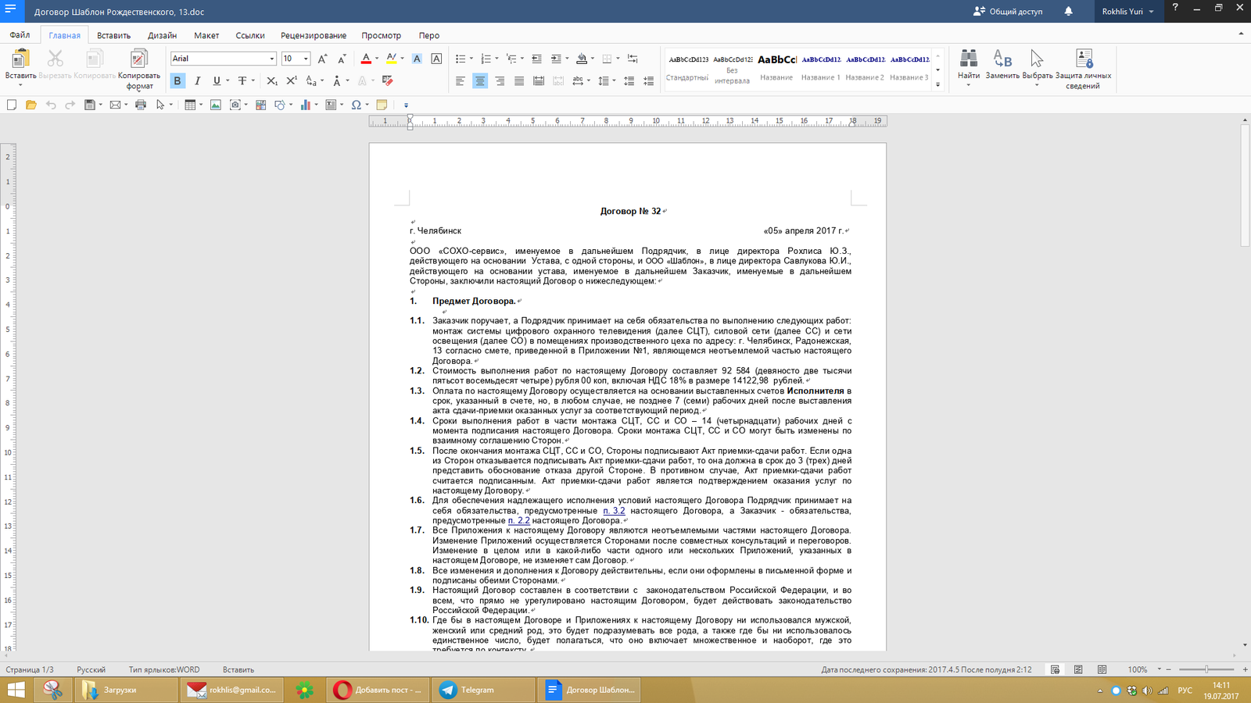Open the font color dropdown arrow
Screen dimensions: 1251x703
[x=377, y=59]
